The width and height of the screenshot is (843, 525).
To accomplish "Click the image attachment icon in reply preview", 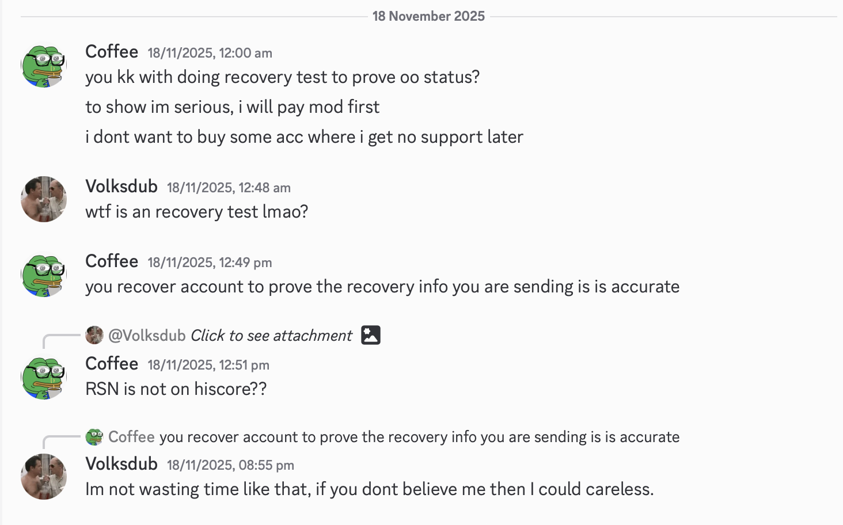I will [x=371, y=335].
